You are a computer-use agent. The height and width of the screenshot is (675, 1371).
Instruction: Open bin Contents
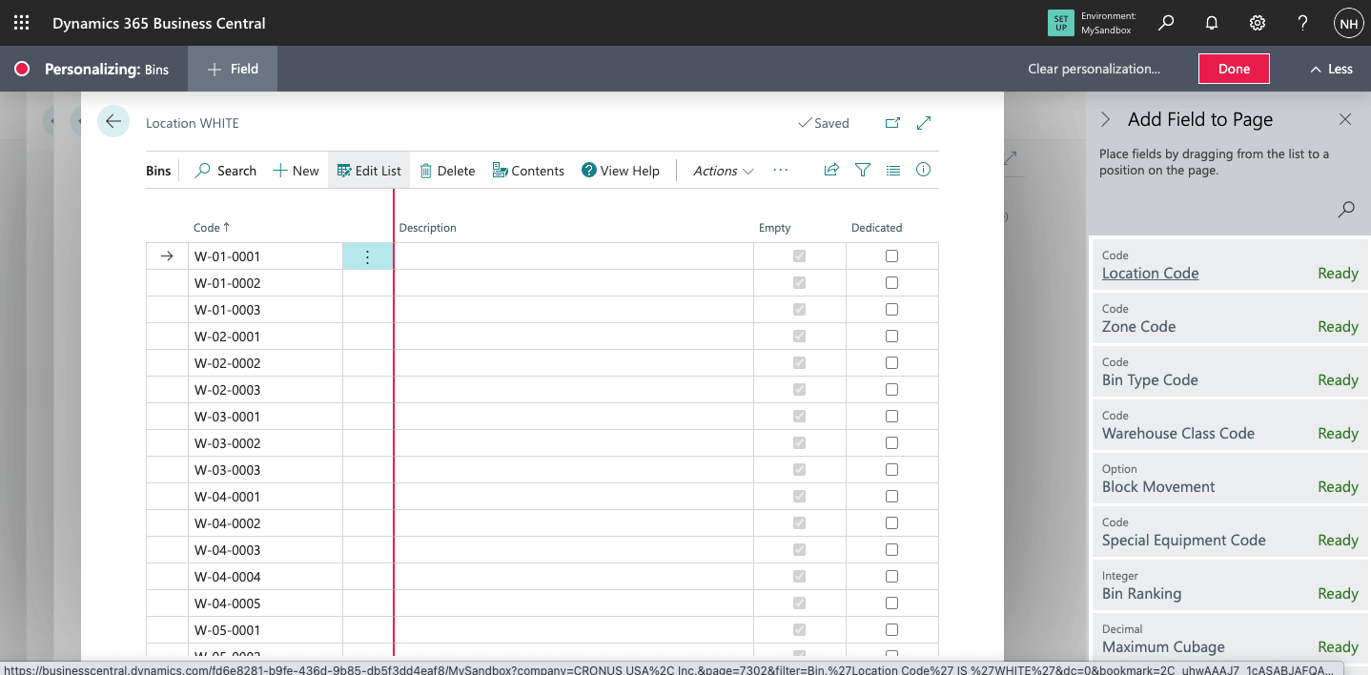[x=528, y=171]
